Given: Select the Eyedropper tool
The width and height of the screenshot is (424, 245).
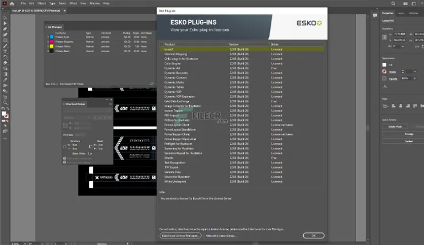Looking at the screenshot, I should (5, 80).
